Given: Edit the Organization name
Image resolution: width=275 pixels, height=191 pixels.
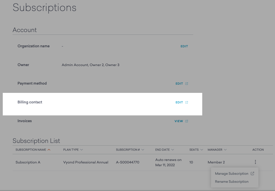Looking at the screenshot, I should (x=184, y=46).
